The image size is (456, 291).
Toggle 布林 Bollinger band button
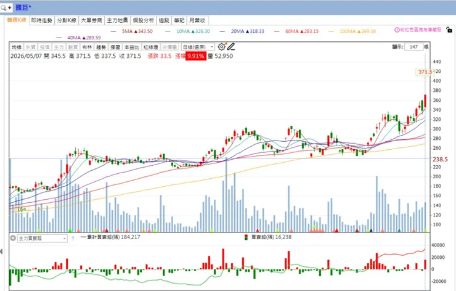87,47
